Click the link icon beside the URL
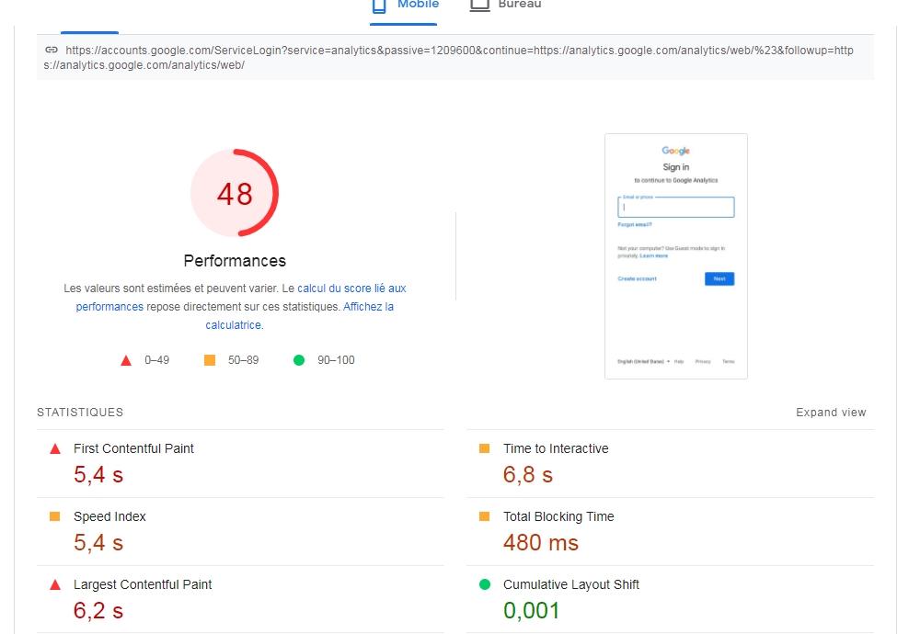This screenshot has height=634, width=909. [x=52, y=50]
